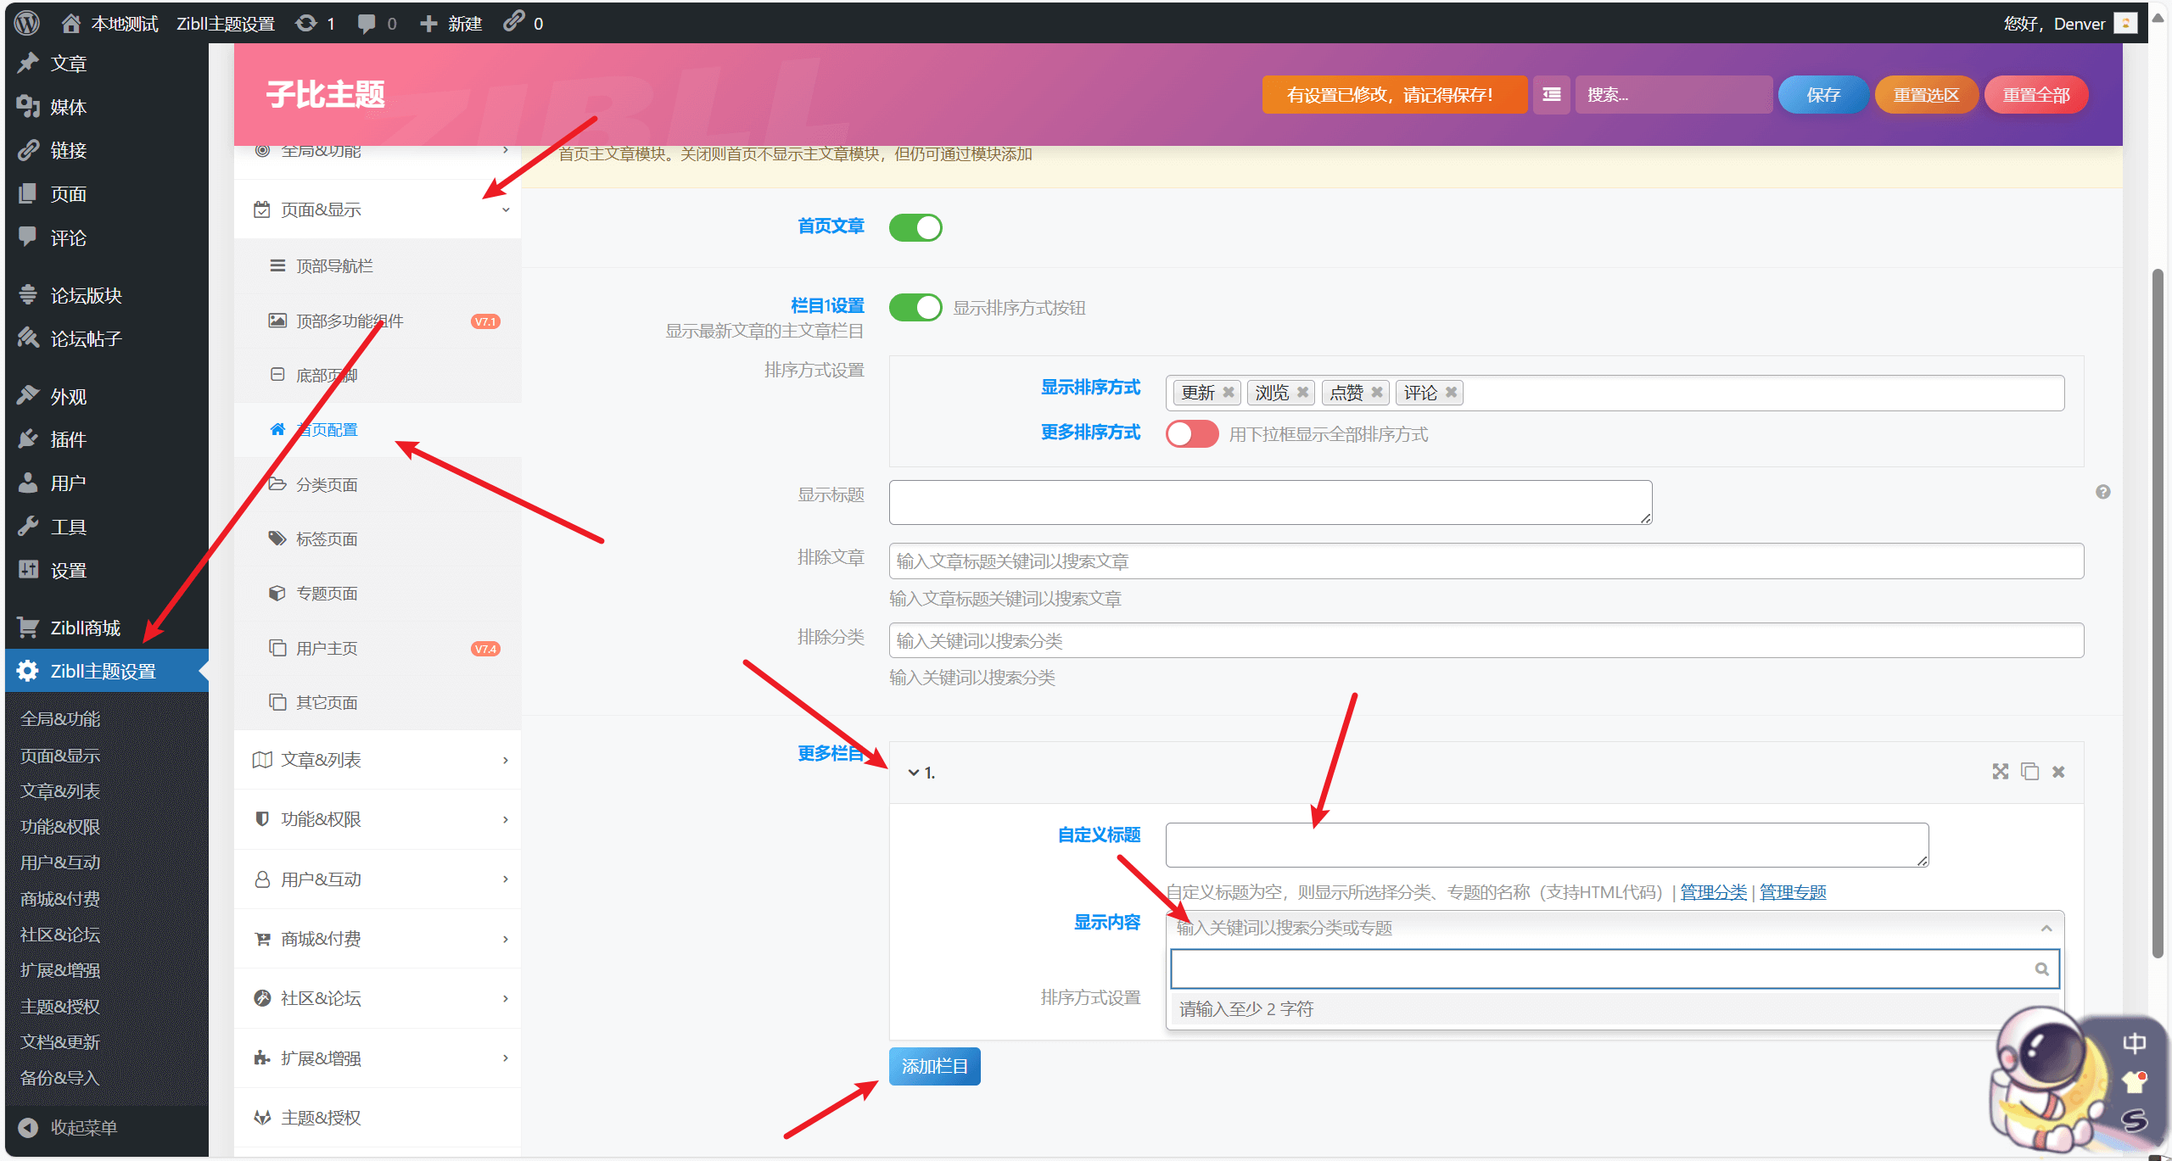Screen dimensions: 2172x1161
Task: Click the WordPress logo icon
Action: (27, 23)
